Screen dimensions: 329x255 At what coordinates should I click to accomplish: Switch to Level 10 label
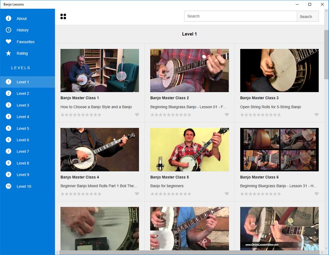24,186
